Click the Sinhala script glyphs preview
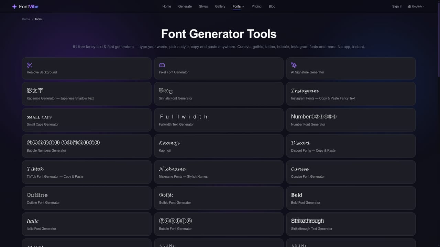440x247 pixels. (x=166, y=91)
